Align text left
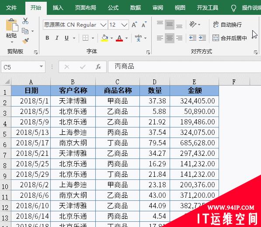The height and width of the screenshot is (227, 261). point(160,38)
